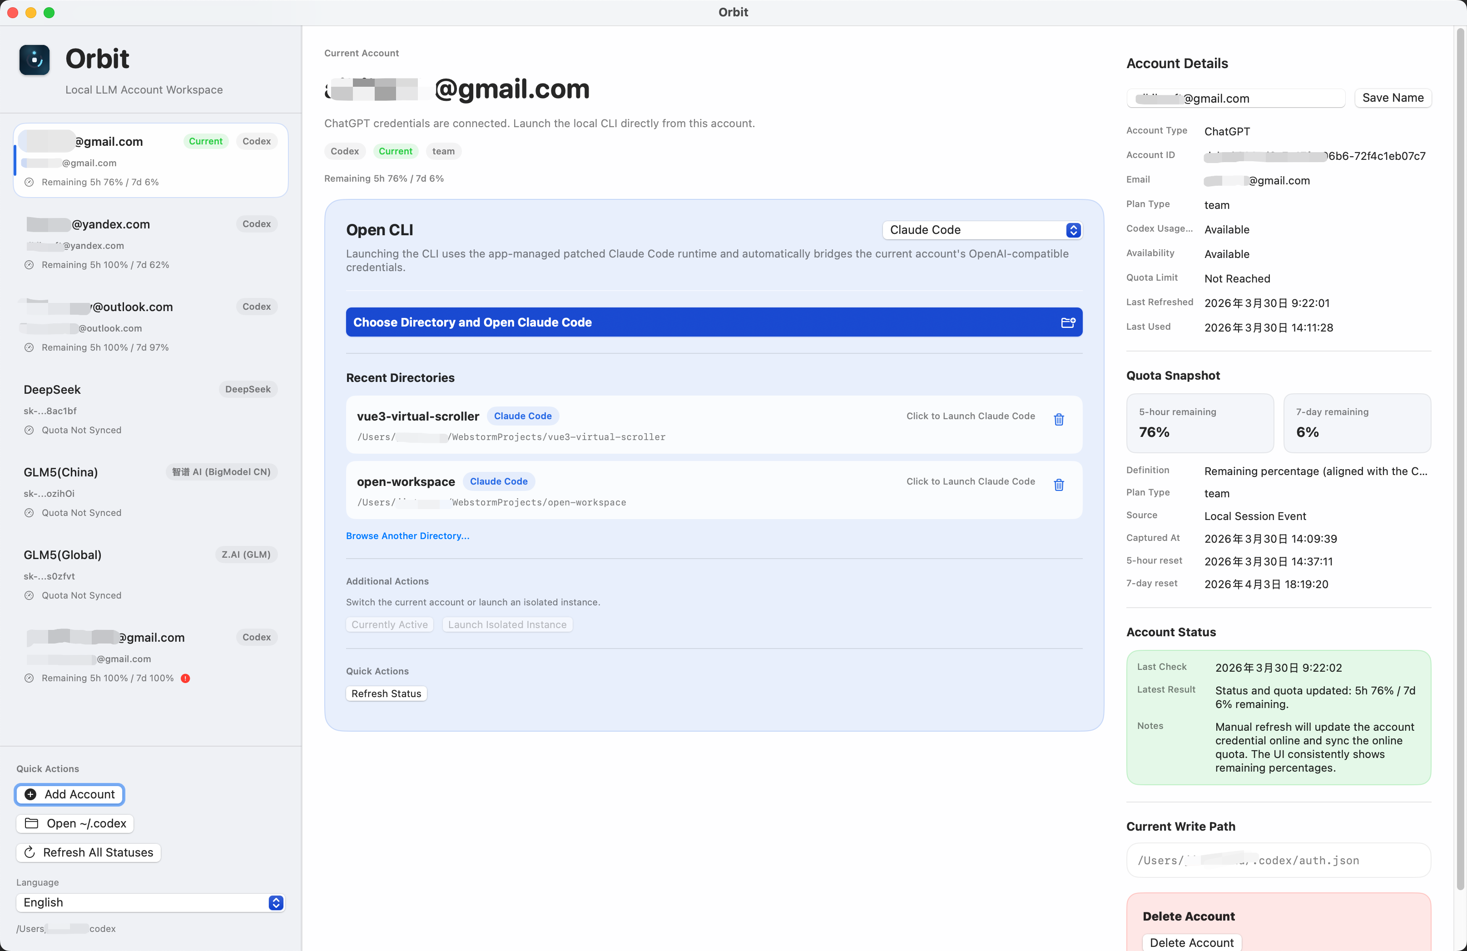1467x951 pixels.
Task: Delete the open-workspace recent directory
Action: coord(1058,485)
